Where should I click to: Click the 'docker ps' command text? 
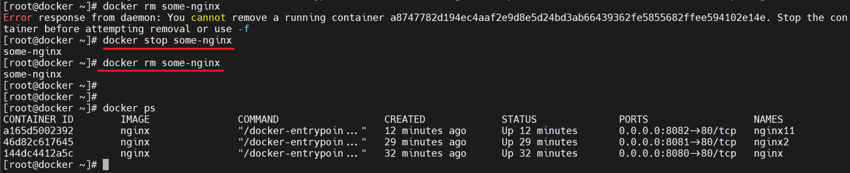pyautogui.click(x=129, y=108)
